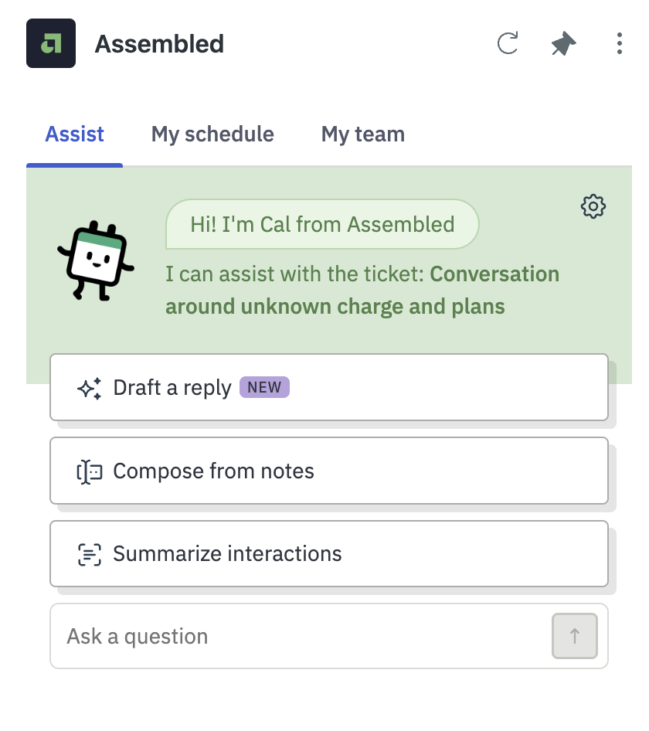Pin the Assembled app panel
Screen dimensions: 649x731
(563, 43)
